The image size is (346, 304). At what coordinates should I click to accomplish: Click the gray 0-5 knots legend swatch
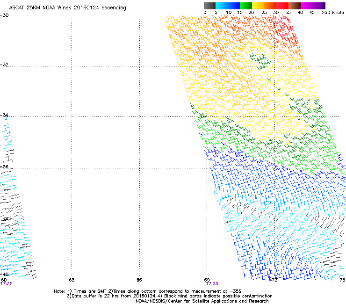click(x=209, y=6)
